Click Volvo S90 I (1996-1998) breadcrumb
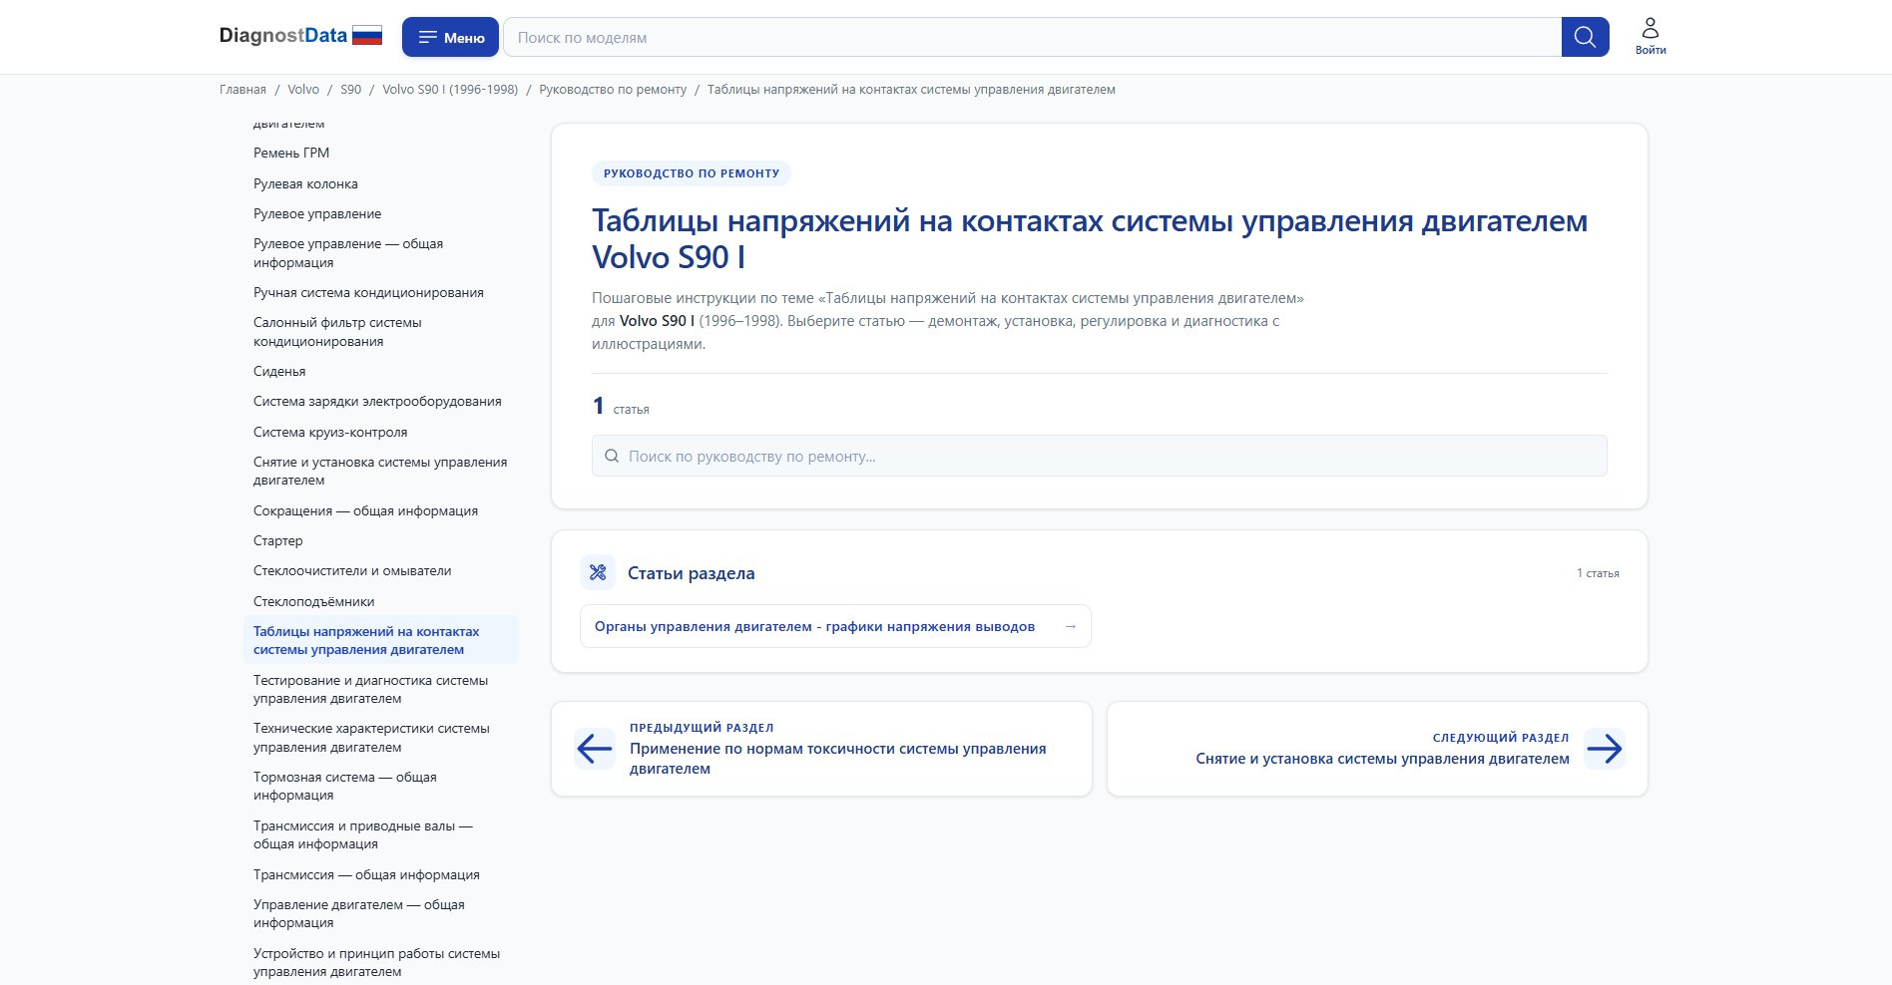 tap(450, 90)
